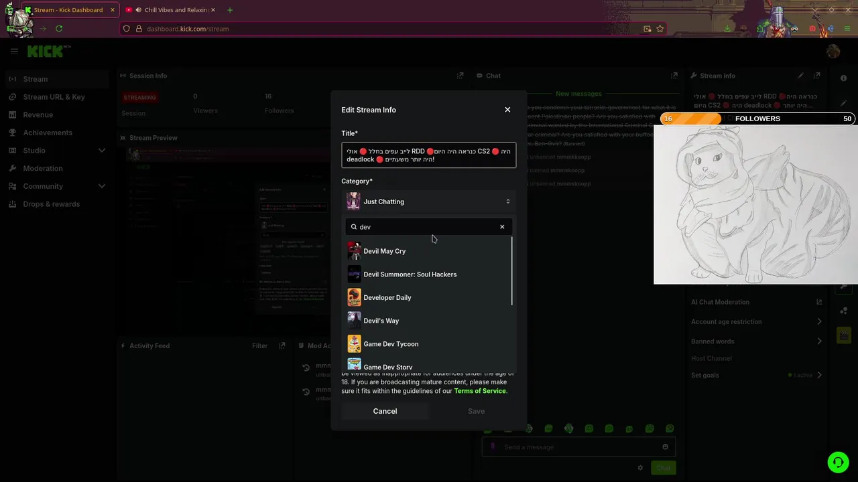Switch to Stream - Kick Dashboard tab
Image resolution: width=858 pixels, height=482 pixels.
click(70, 10)
